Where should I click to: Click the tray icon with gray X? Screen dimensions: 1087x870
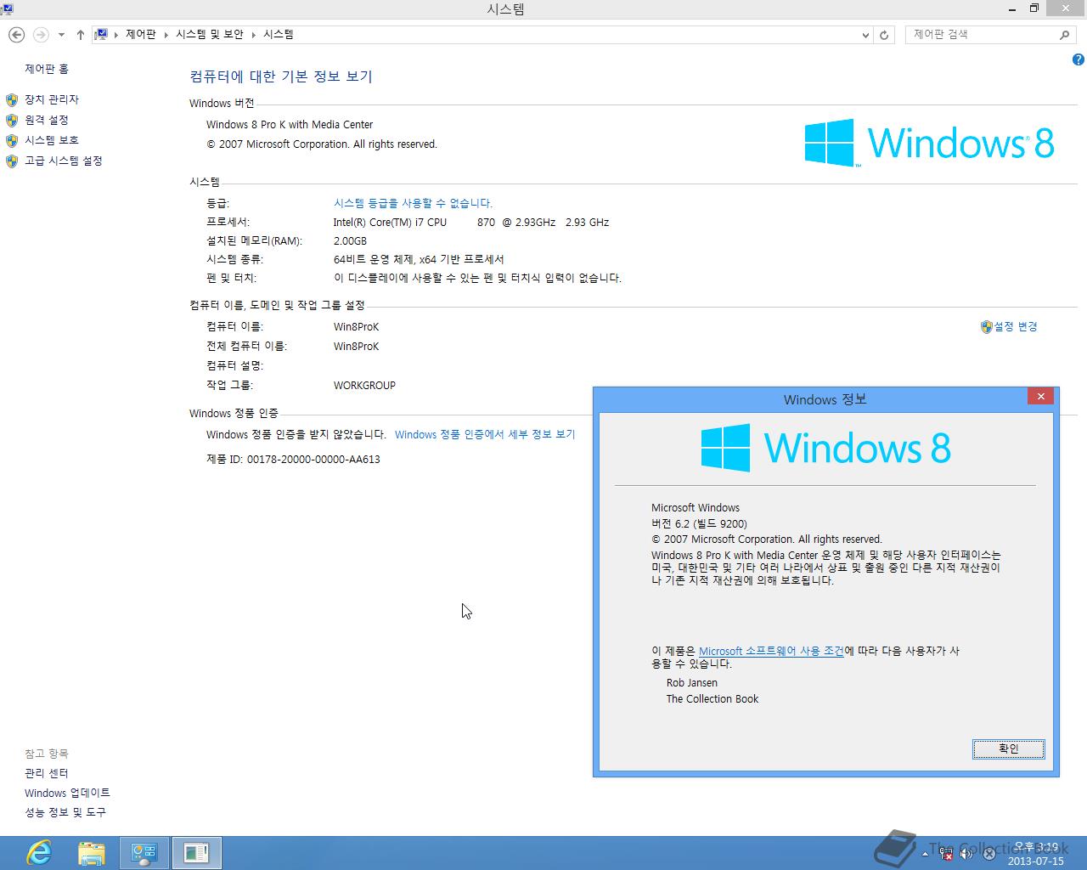[988, 854]
